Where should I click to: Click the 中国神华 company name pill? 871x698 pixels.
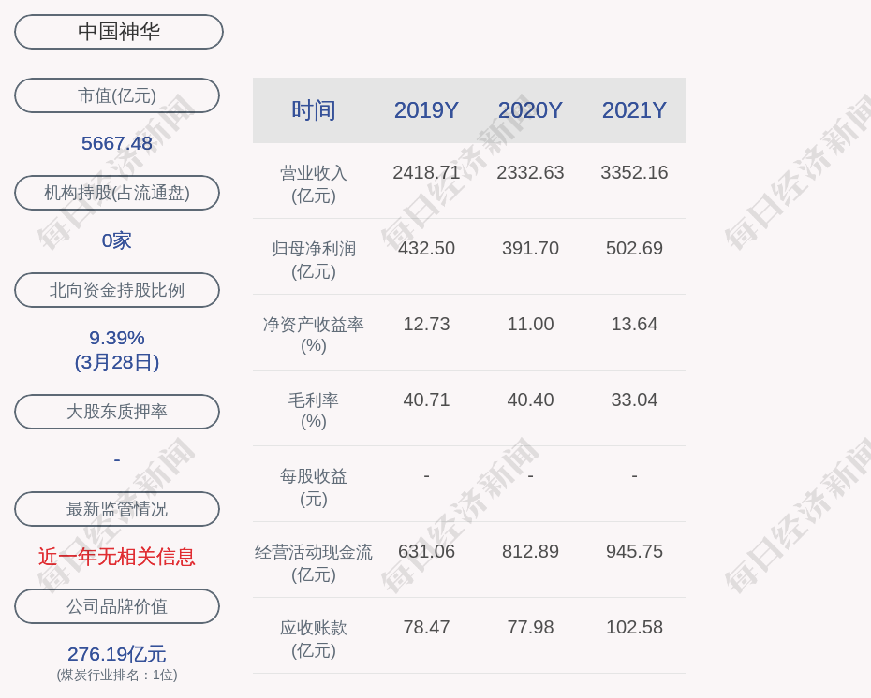coord(118,32)
